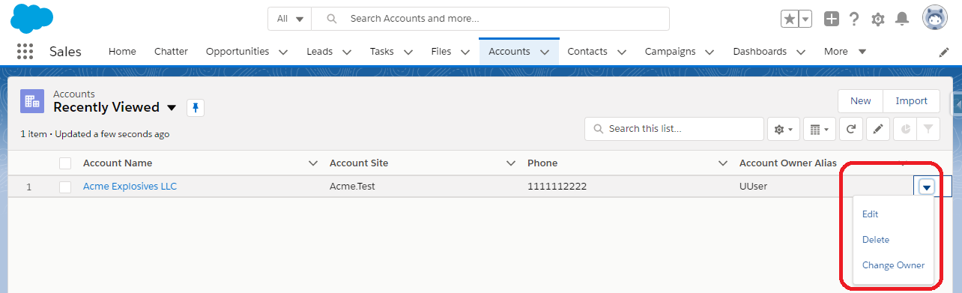
Task: Expand the Files tab chevron
Action: [465, 52]
